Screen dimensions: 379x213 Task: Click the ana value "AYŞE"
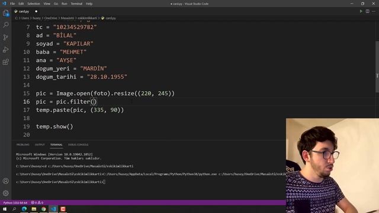(x=66, y=60)
